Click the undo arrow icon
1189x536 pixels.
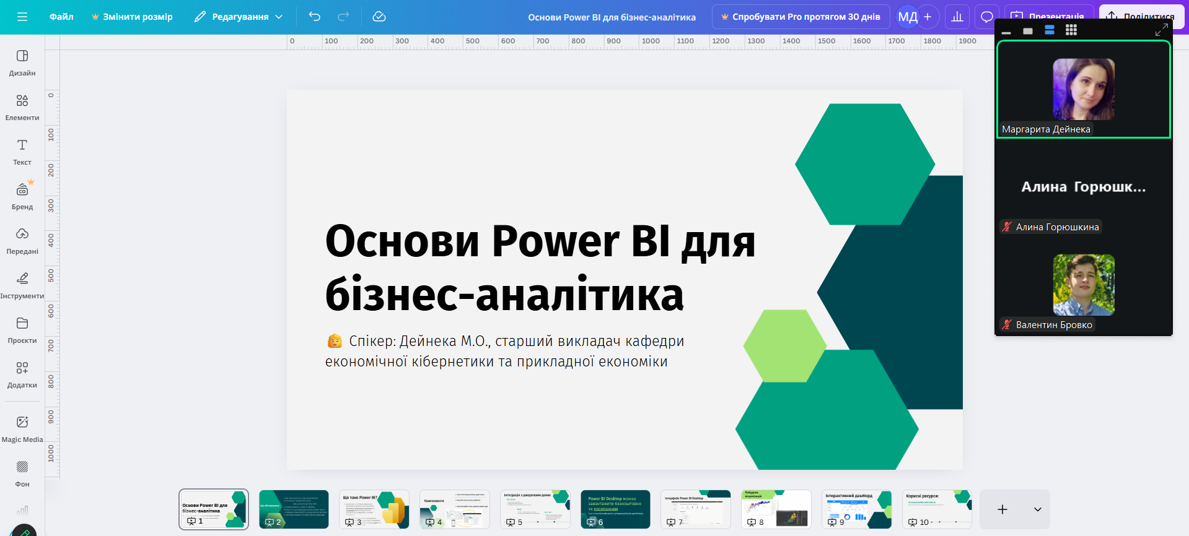pyautogui.click(x=315, y=17)
